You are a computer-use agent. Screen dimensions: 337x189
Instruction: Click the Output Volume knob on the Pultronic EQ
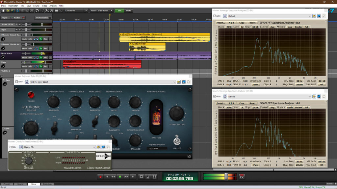click(176, 114)
